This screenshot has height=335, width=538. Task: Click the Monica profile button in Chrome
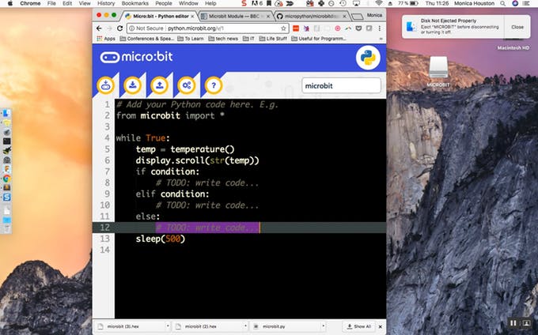374,15
